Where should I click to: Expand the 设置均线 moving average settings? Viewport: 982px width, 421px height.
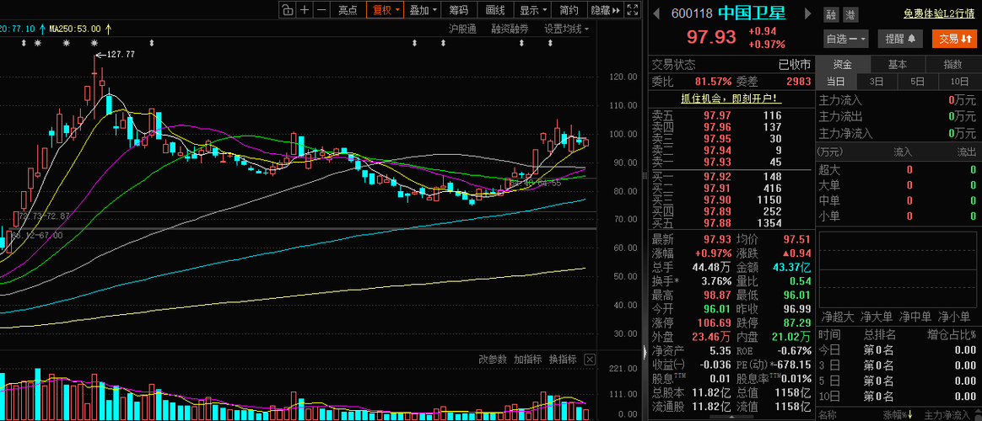tap(566, 29)
